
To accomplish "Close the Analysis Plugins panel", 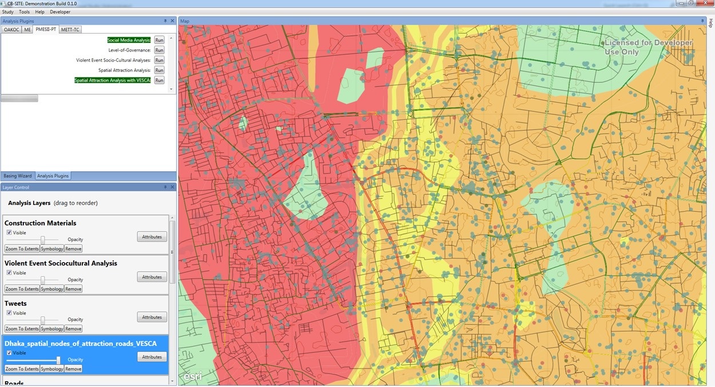I will (172, 21).
